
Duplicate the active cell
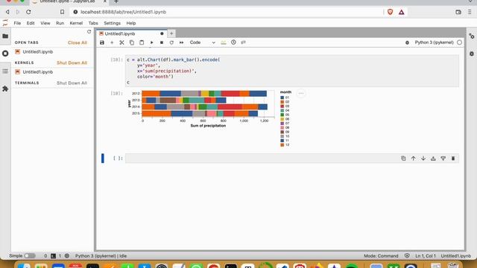point(403,159)
